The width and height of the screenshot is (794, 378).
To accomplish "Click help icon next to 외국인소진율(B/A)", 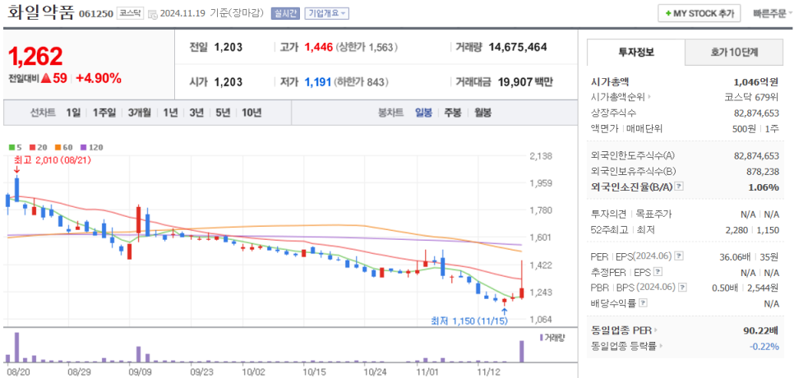I will (x=679, y=187).
